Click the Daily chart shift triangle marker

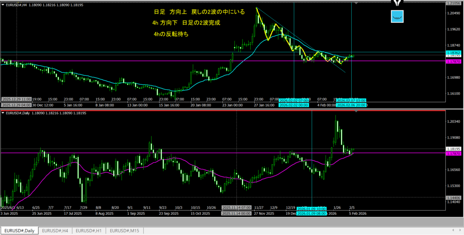coord(355,111)
